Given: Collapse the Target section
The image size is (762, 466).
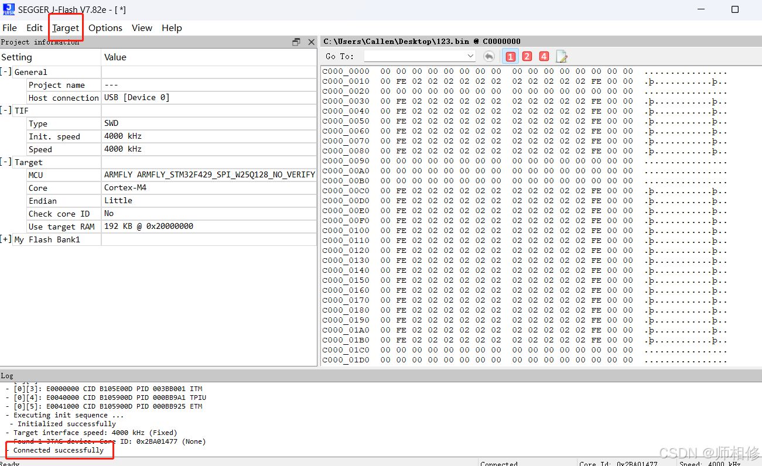Looking at the screenshot, I should coord(6,162).
